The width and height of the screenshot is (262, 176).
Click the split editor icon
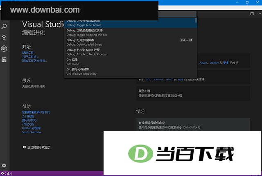point(252,14)
